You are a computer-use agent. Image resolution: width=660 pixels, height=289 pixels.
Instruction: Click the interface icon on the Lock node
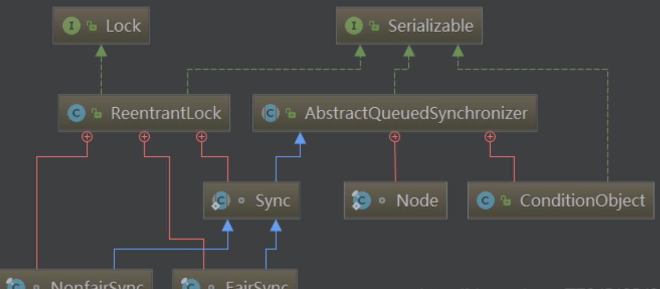click(x=71, y=26)
